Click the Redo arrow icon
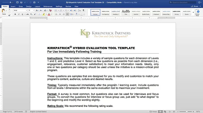 [x=30, y=3]
